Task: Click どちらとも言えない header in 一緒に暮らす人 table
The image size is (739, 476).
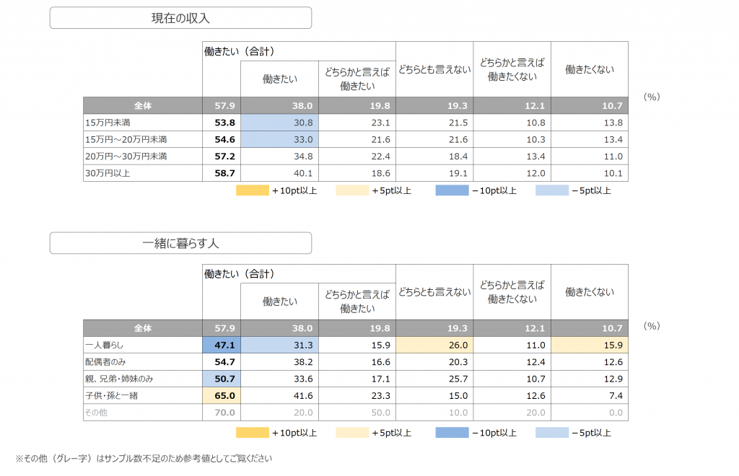Action: (x=434, y=292)
